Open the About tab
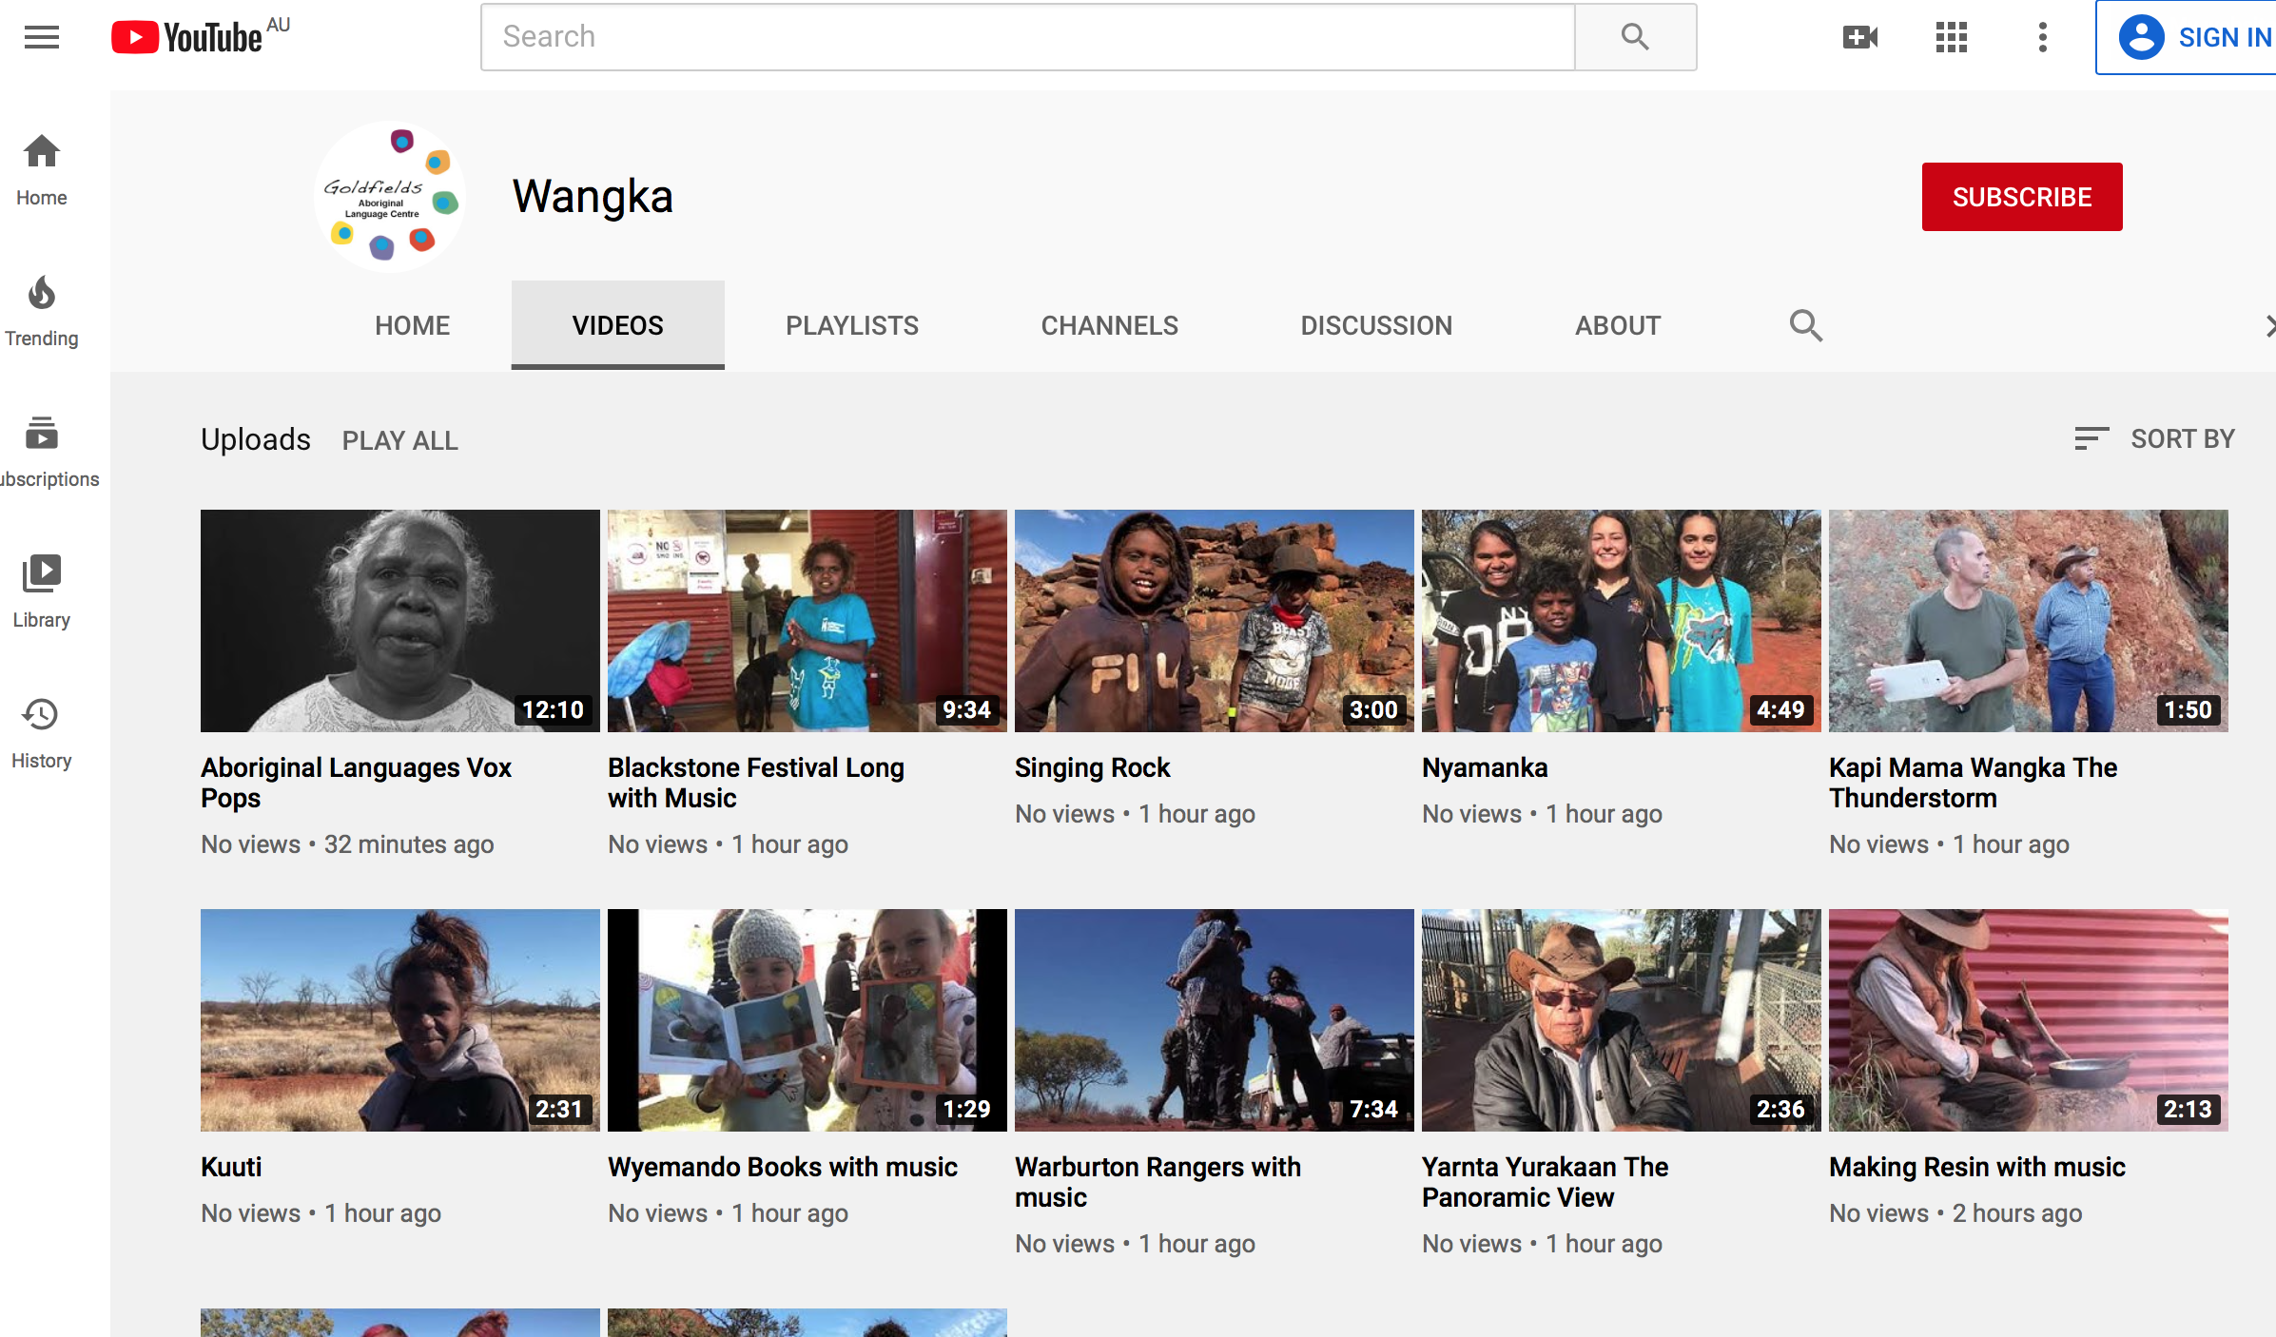 (1618, 325)
